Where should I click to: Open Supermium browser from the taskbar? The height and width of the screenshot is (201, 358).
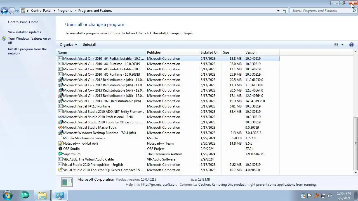coord(25,195)
